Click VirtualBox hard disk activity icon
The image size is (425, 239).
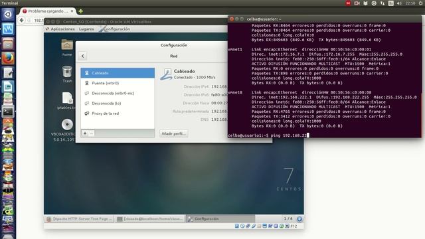[x=237, y=226]
